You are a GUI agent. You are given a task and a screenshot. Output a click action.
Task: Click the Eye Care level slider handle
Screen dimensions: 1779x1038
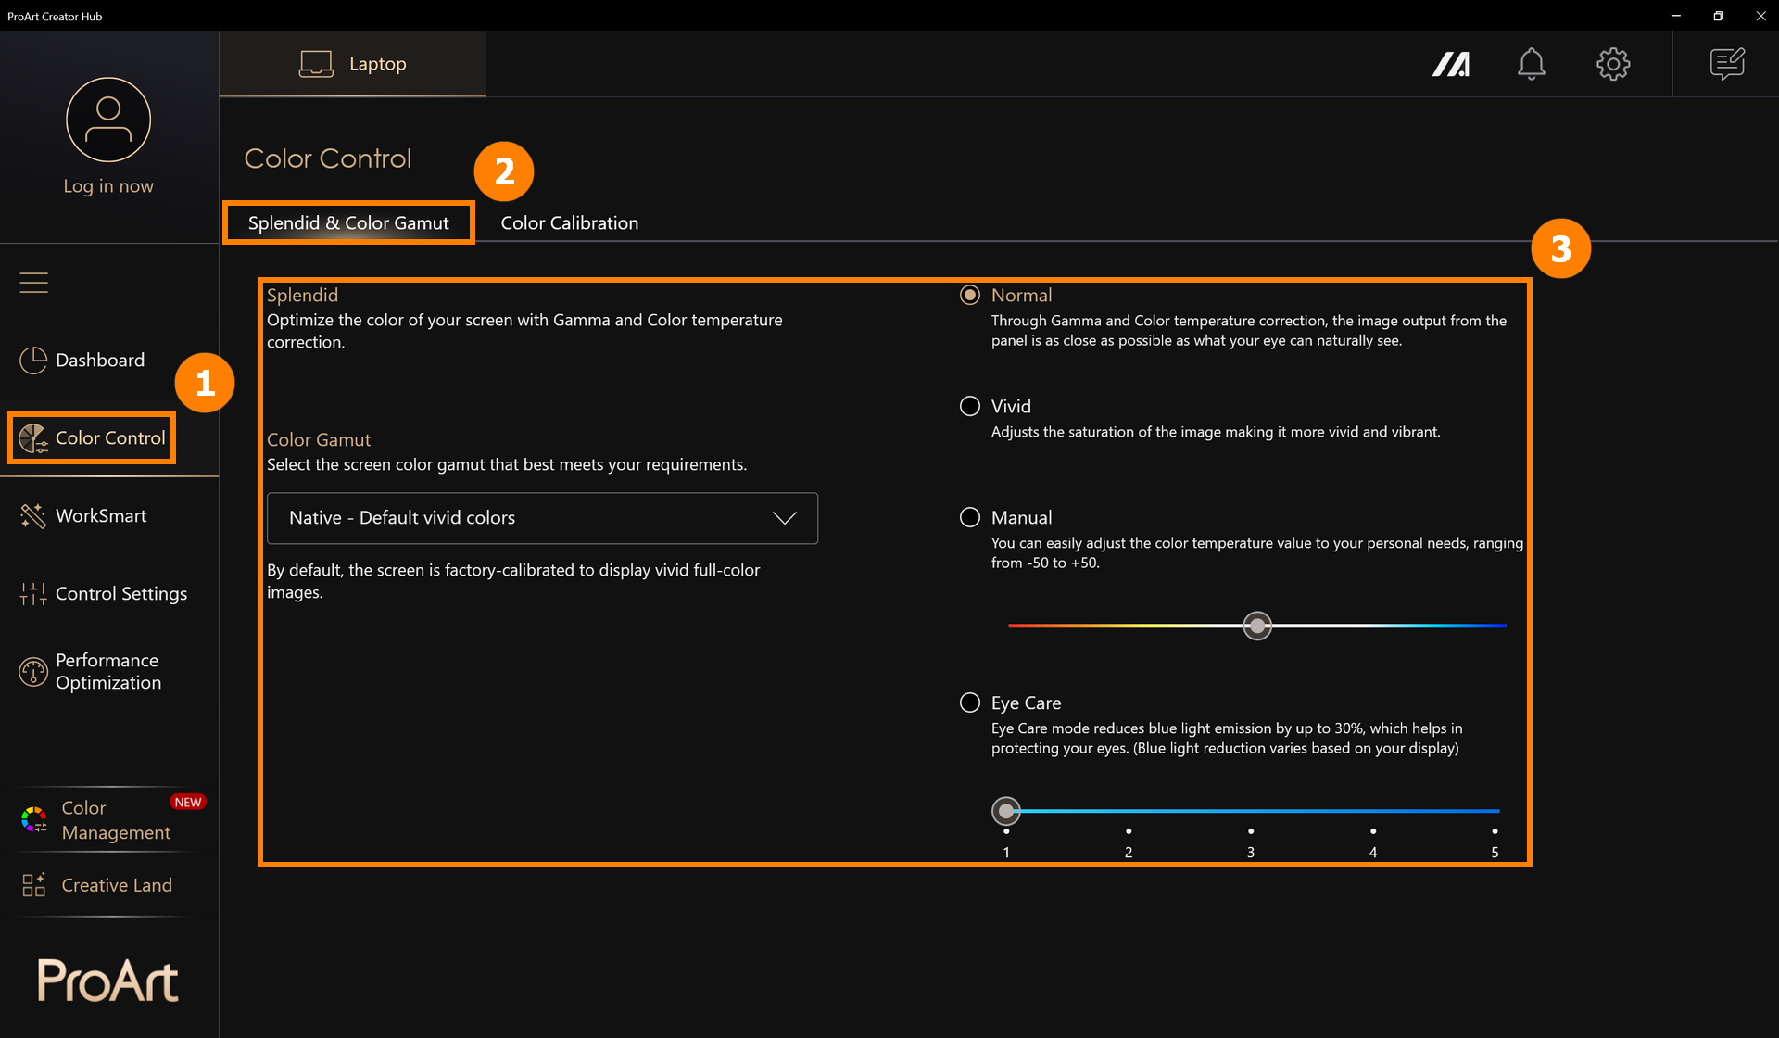1006,811
